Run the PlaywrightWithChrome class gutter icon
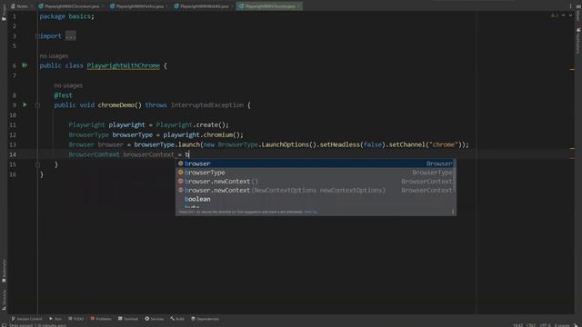 pos(25,65)
